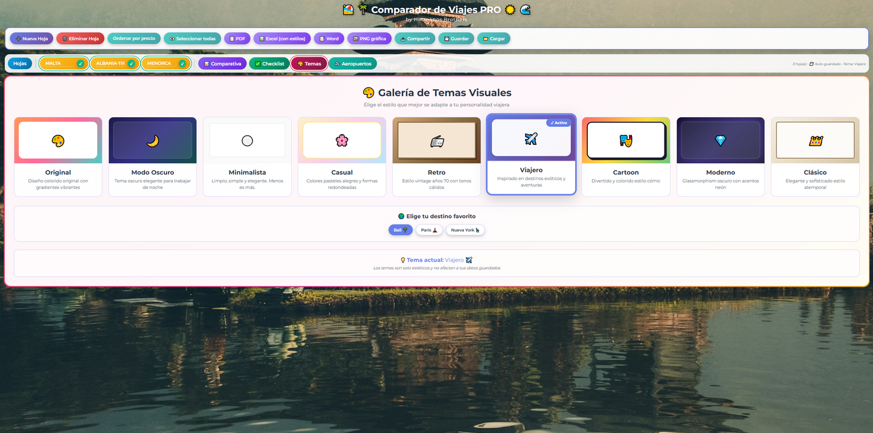Sort sheets with Ordenar por precio

(x=134, y=39)
